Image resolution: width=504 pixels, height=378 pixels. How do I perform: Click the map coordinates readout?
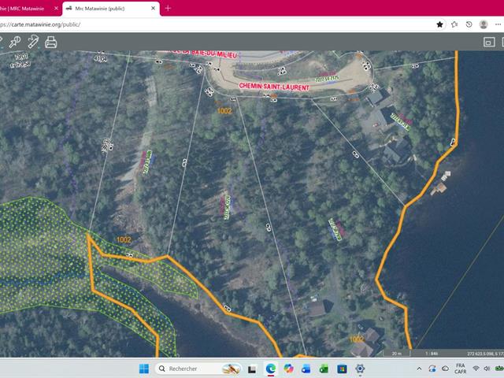click(x=485, y=354)
